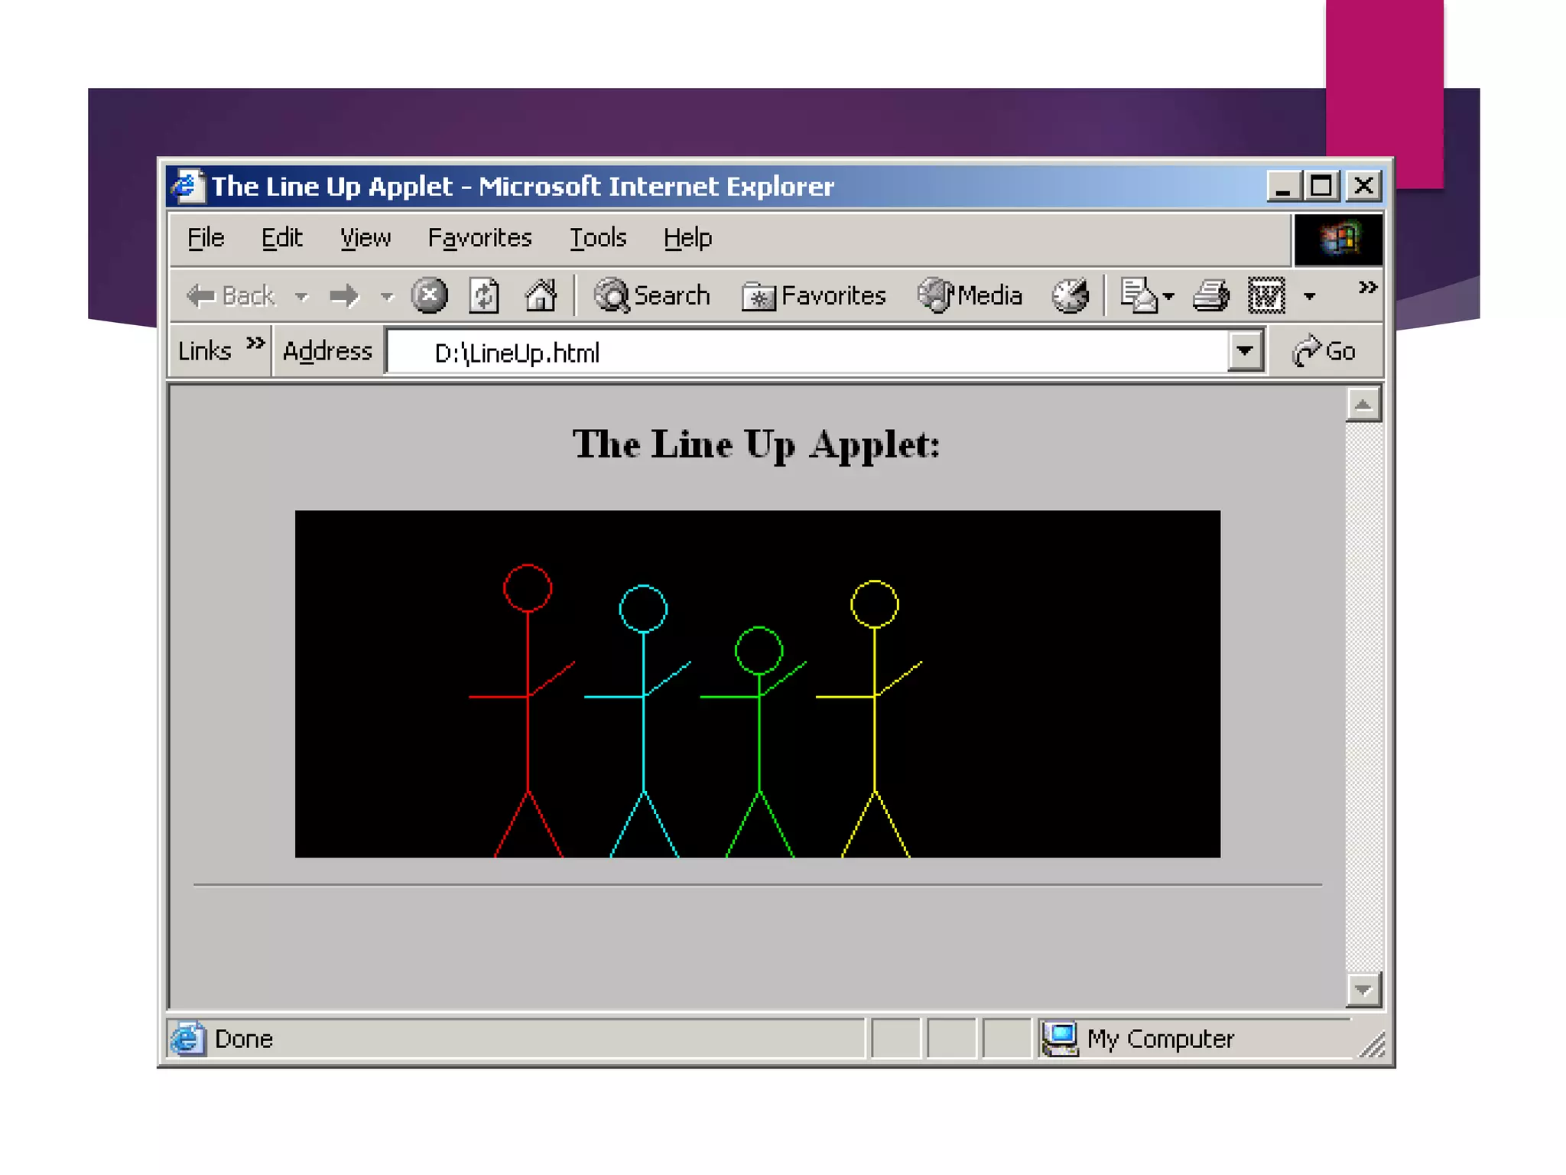Open the Favorites pane from toolbar
The width and height of the screenshot is (1566, 1175).
pos(814,295)
